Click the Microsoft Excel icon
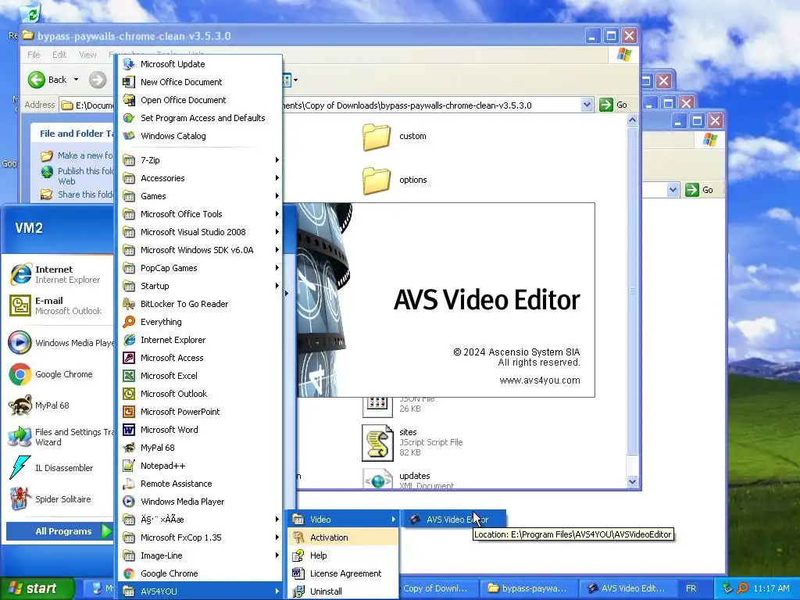Viewport: 800px width, 600px height. tap(129, 376)
